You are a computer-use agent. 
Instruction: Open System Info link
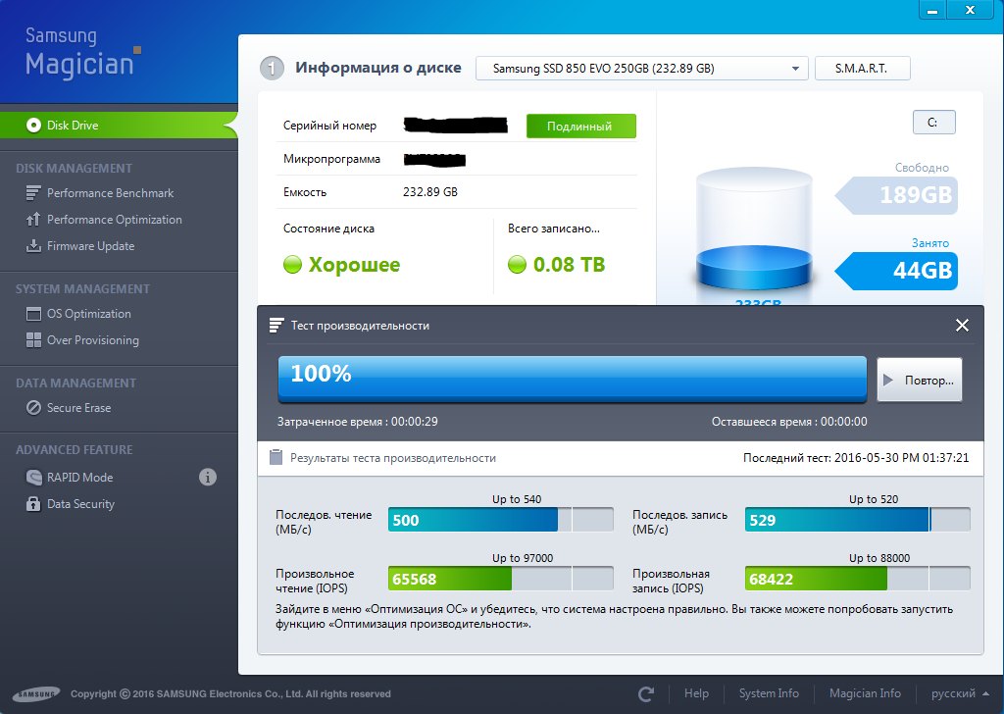click(769, 693)
